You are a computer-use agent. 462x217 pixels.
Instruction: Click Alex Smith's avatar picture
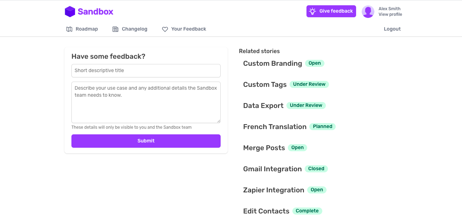pos(368,12)
